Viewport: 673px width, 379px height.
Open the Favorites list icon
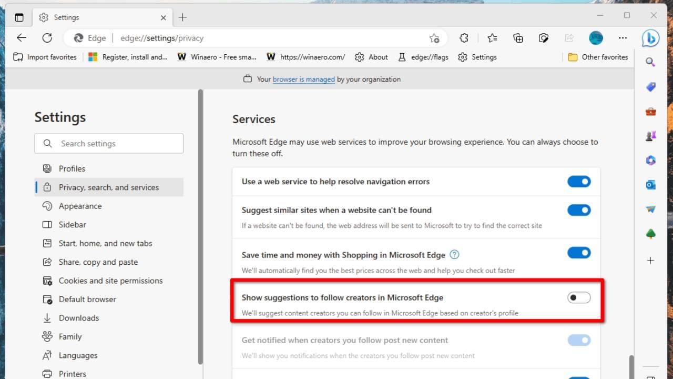click(x=492, y=38)
